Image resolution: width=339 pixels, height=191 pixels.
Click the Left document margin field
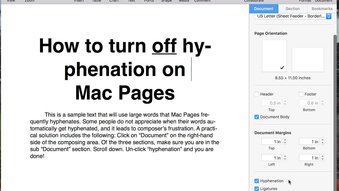coord(271,158)
